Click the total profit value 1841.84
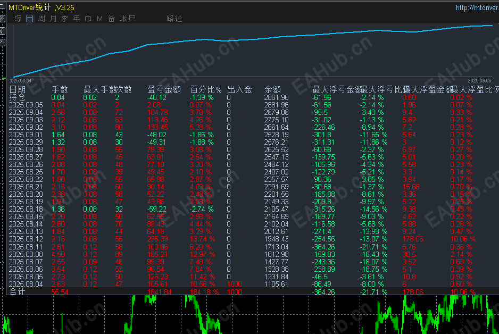The image size is (499, 334). [x=160, y=292]
